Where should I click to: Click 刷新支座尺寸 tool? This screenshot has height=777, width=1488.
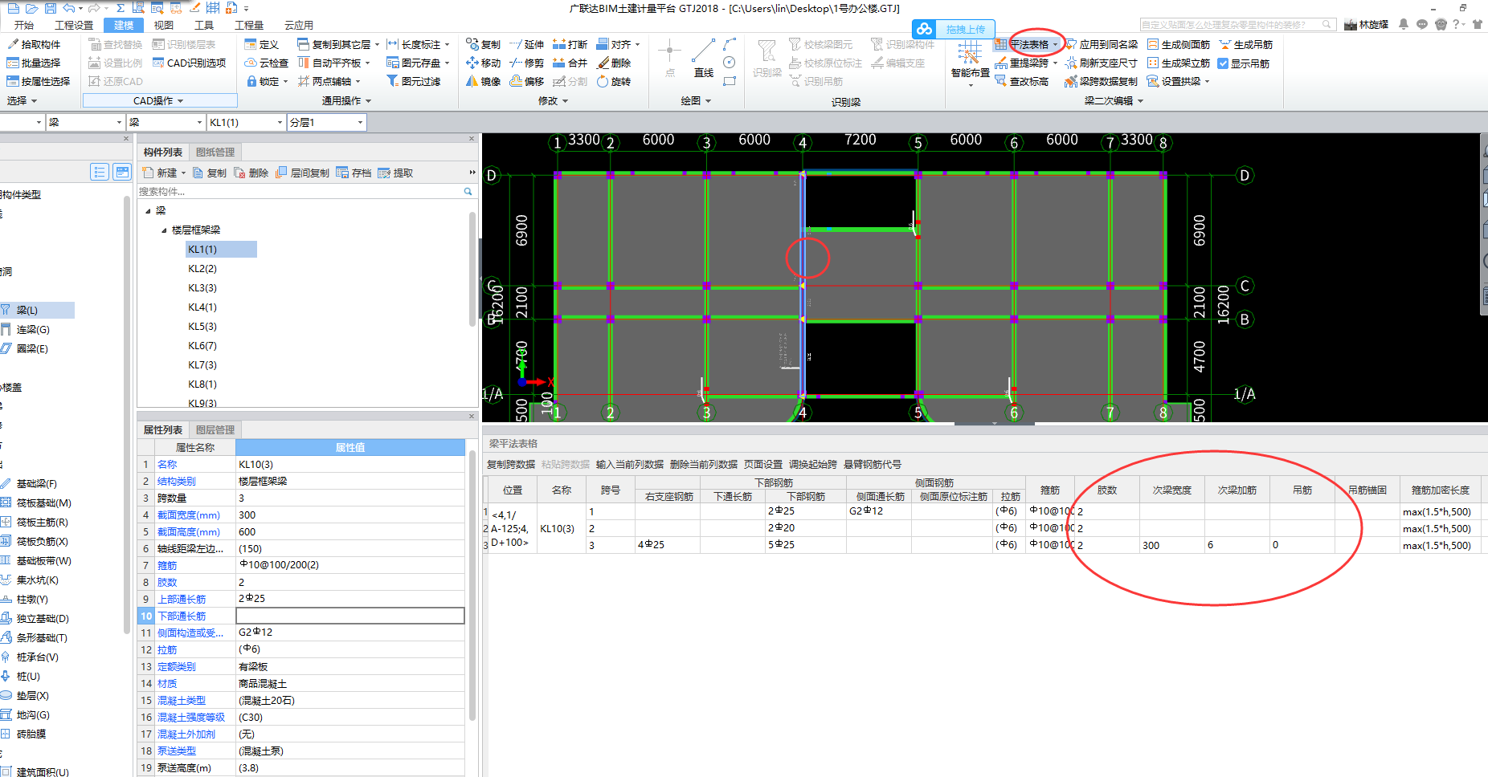click(1102, 63)
